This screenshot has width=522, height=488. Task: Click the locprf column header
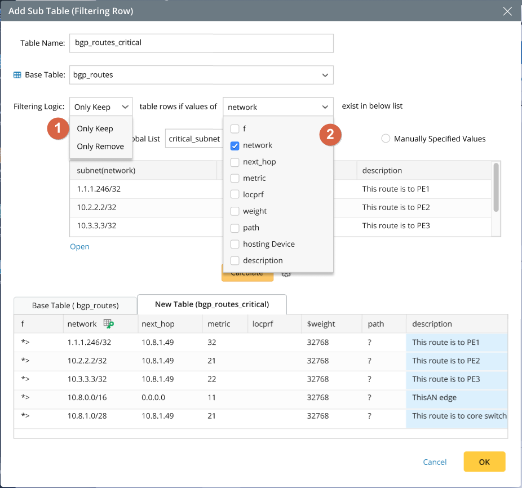(275, 324)
